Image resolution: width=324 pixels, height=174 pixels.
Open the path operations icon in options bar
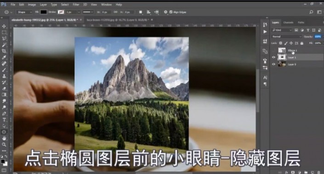tap(141, 12)
